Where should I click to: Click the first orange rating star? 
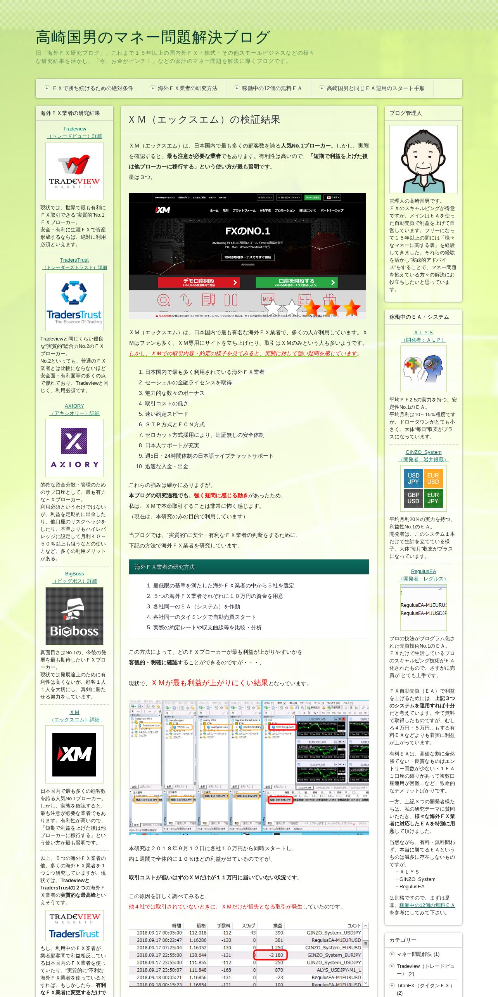point(312,308)
